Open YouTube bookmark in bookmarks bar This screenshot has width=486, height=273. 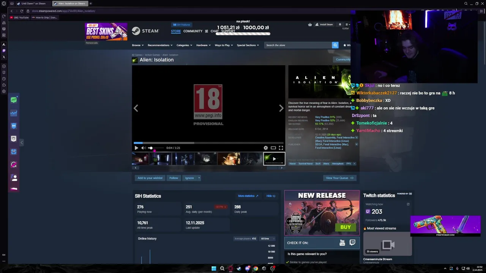(x=19, y=17)
